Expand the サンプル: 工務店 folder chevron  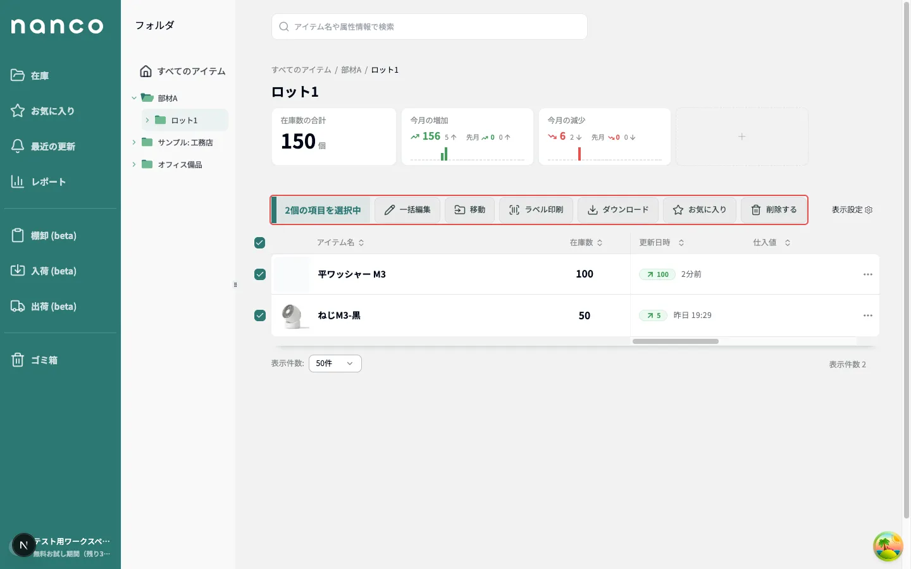pyautogui.click(x=134, y=142)
